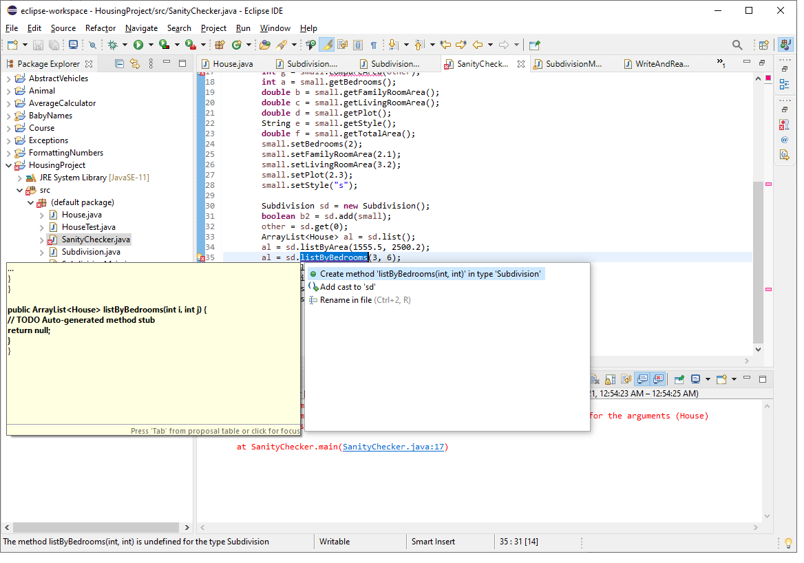Collapse the HousingProject tree node
The width and height of the screenshot is (804, 563).
click(9, 164)
